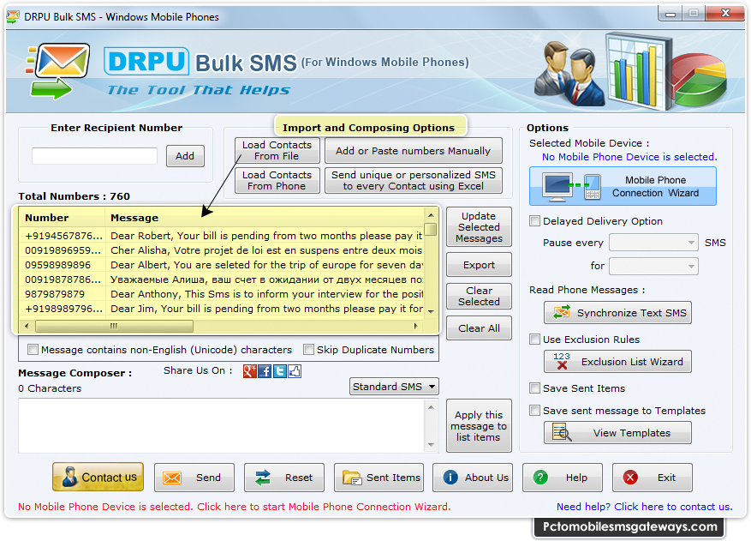751x541 pixels.
Task: Click the 'Need help? Click here to contact us' link
Action: coord(644,507)
